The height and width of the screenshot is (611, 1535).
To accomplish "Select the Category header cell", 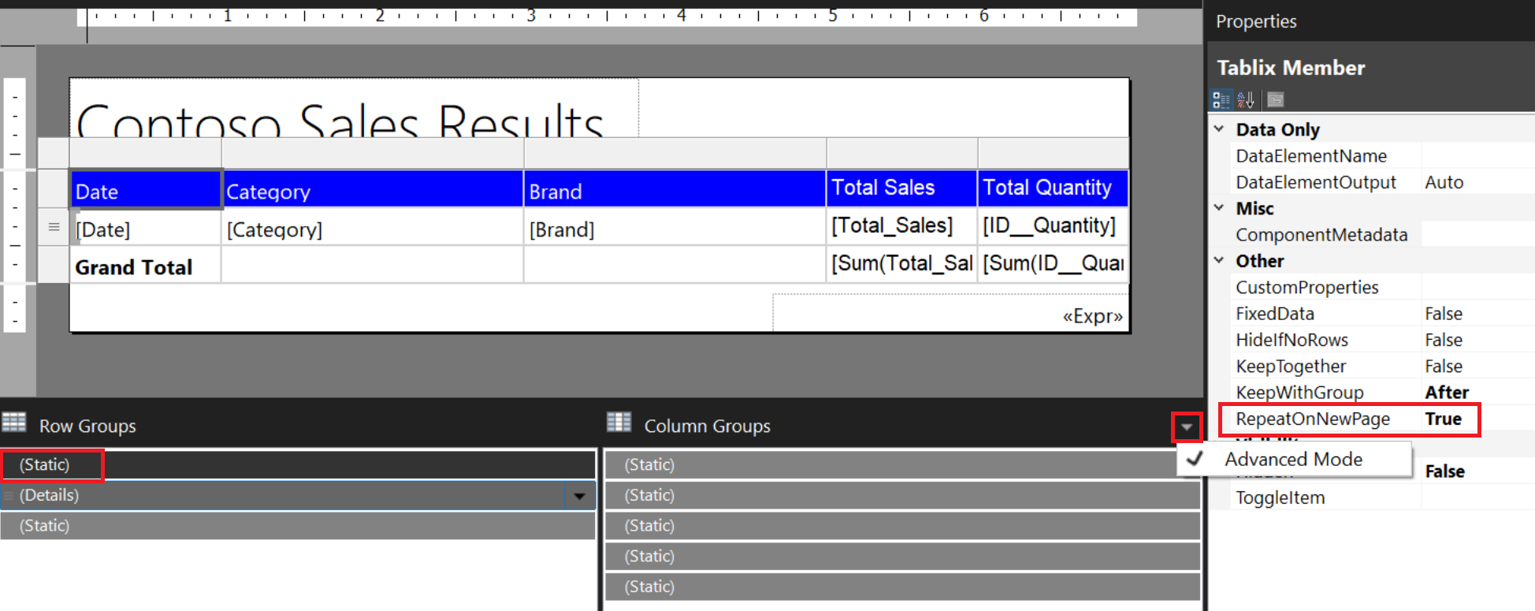I will 373,189.
